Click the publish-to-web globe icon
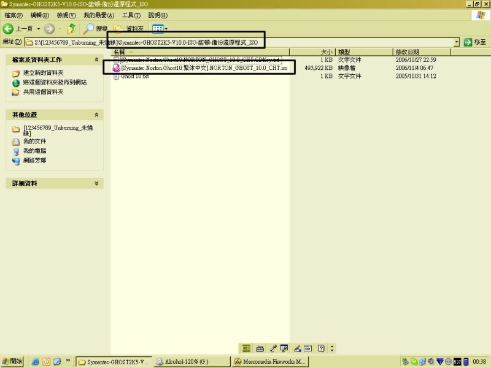The height and width of the screenshot is (368, 491). click(x=16, y=83)
